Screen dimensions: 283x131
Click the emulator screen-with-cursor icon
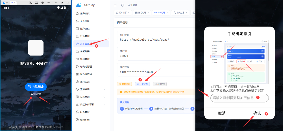30,3
